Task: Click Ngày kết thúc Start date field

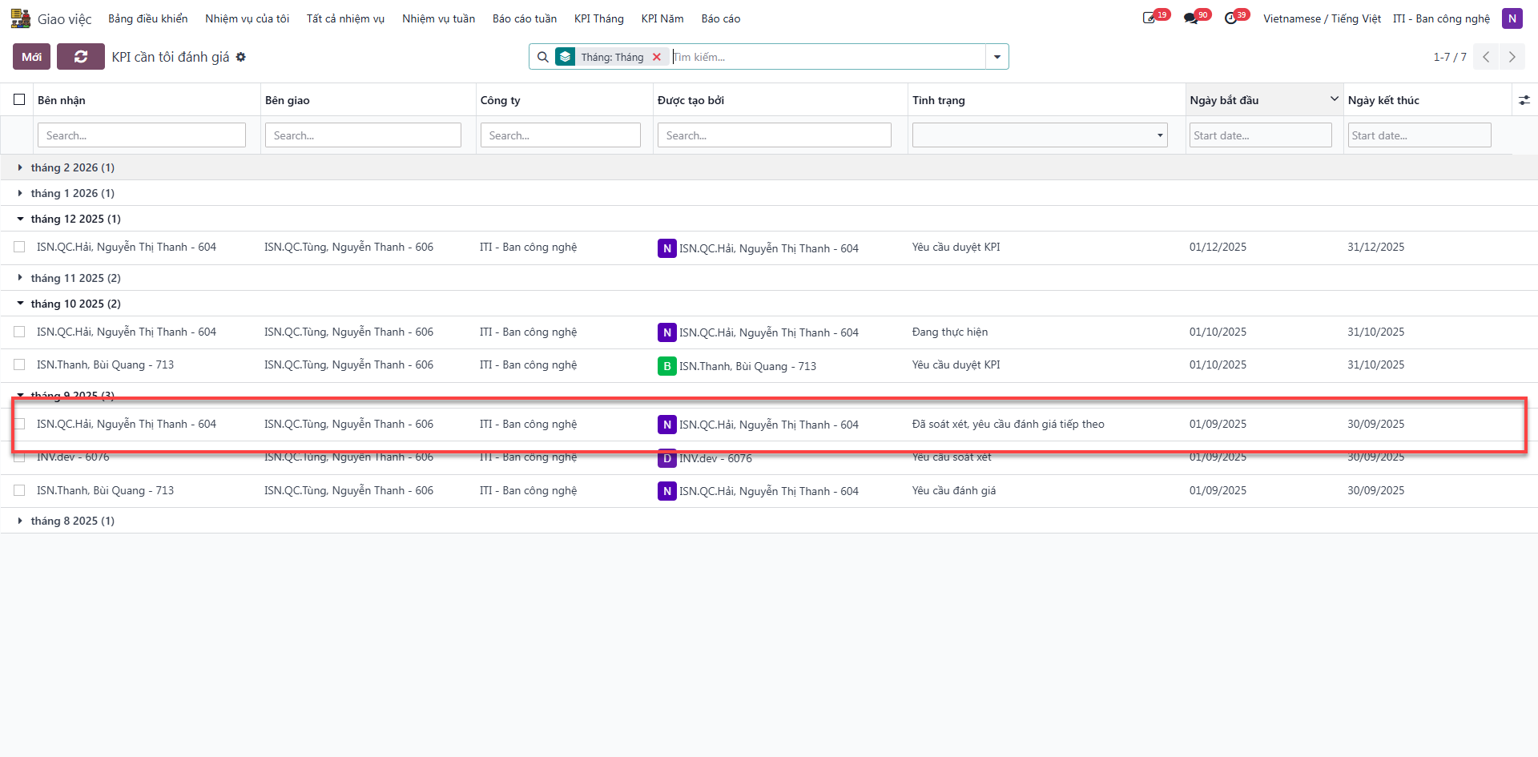Action: click(x=1419, y=135)
